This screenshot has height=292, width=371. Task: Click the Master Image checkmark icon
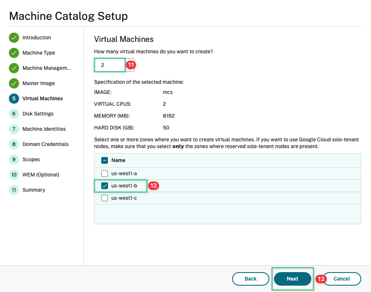pyautogui.click(x=14, y=83)
